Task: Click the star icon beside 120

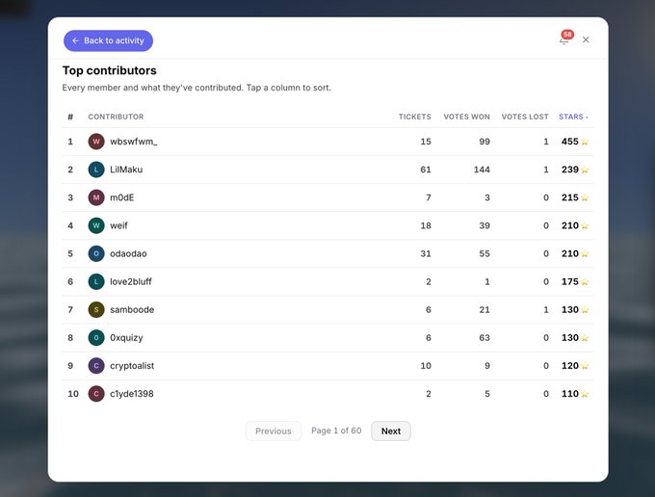Action: coord(585,365)
